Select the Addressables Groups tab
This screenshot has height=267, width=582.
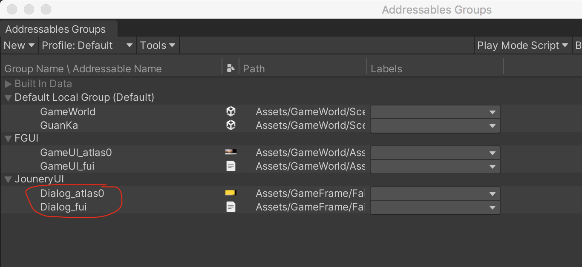point(55,29)
